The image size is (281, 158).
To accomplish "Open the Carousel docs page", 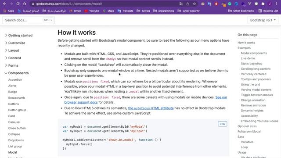I will tap(14, 122).
